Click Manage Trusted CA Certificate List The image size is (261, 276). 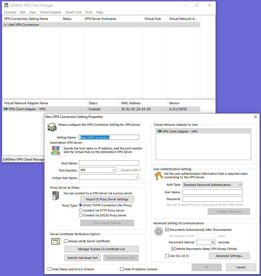tap(101, 249)
